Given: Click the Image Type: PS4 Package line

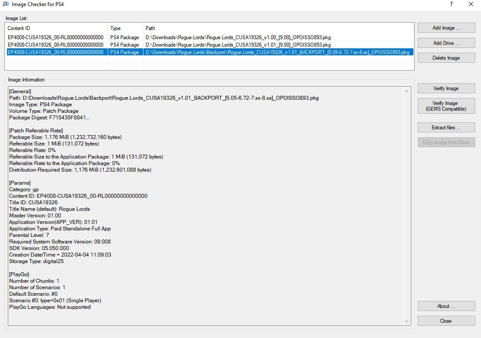Looking at the screenshot, I should (41, 105).
